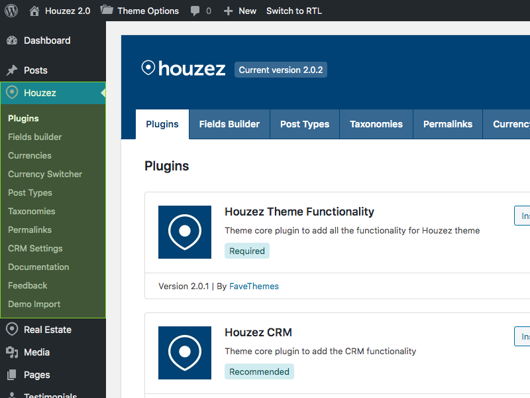This screenshot has width=530, height=398.
Task: Click the WordPress logo icon
Action: coord(11,11)
